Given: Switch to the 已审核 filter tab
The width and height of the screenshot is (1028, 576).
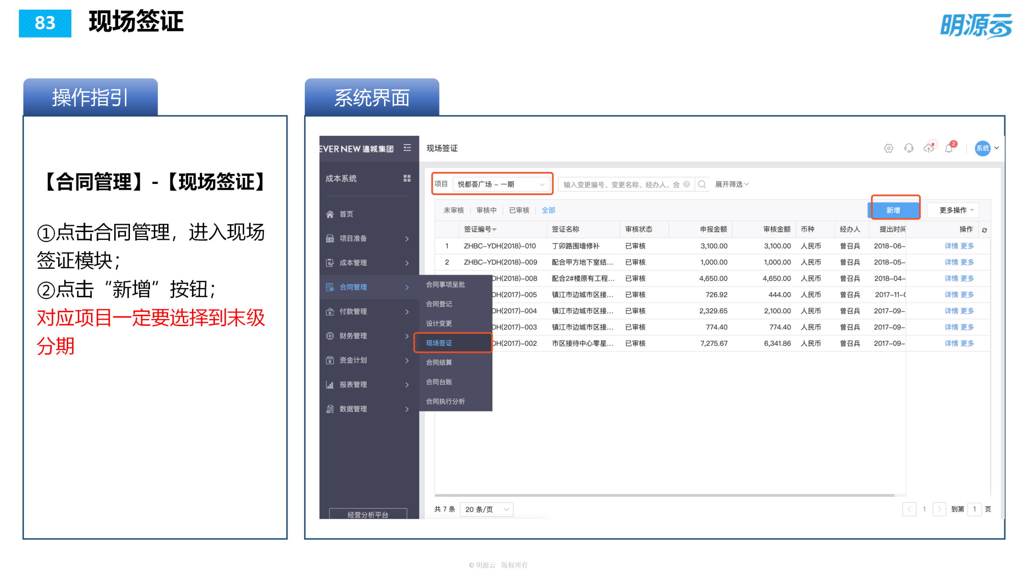Looking at the screenshot, I should pyautogui.click(x=519, y=210).
